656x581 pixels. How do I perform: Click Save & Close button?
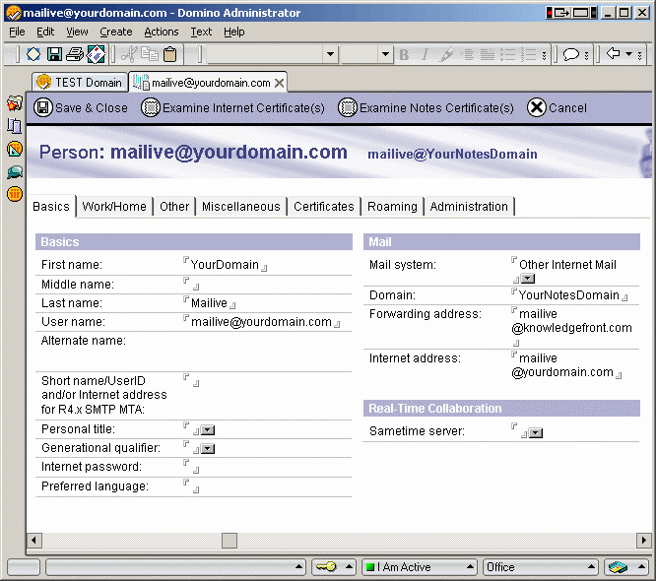coord(81,108)
